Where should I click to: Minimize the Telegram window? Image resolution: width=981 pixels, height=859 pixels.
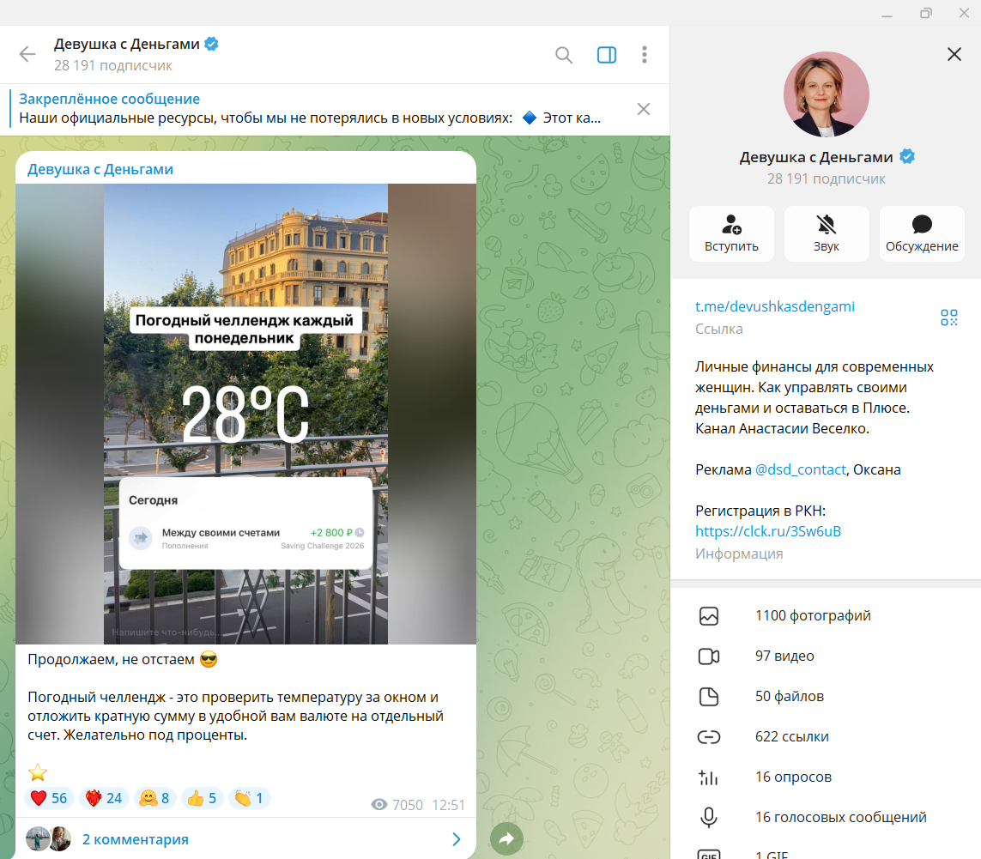(x=887, y=14)
